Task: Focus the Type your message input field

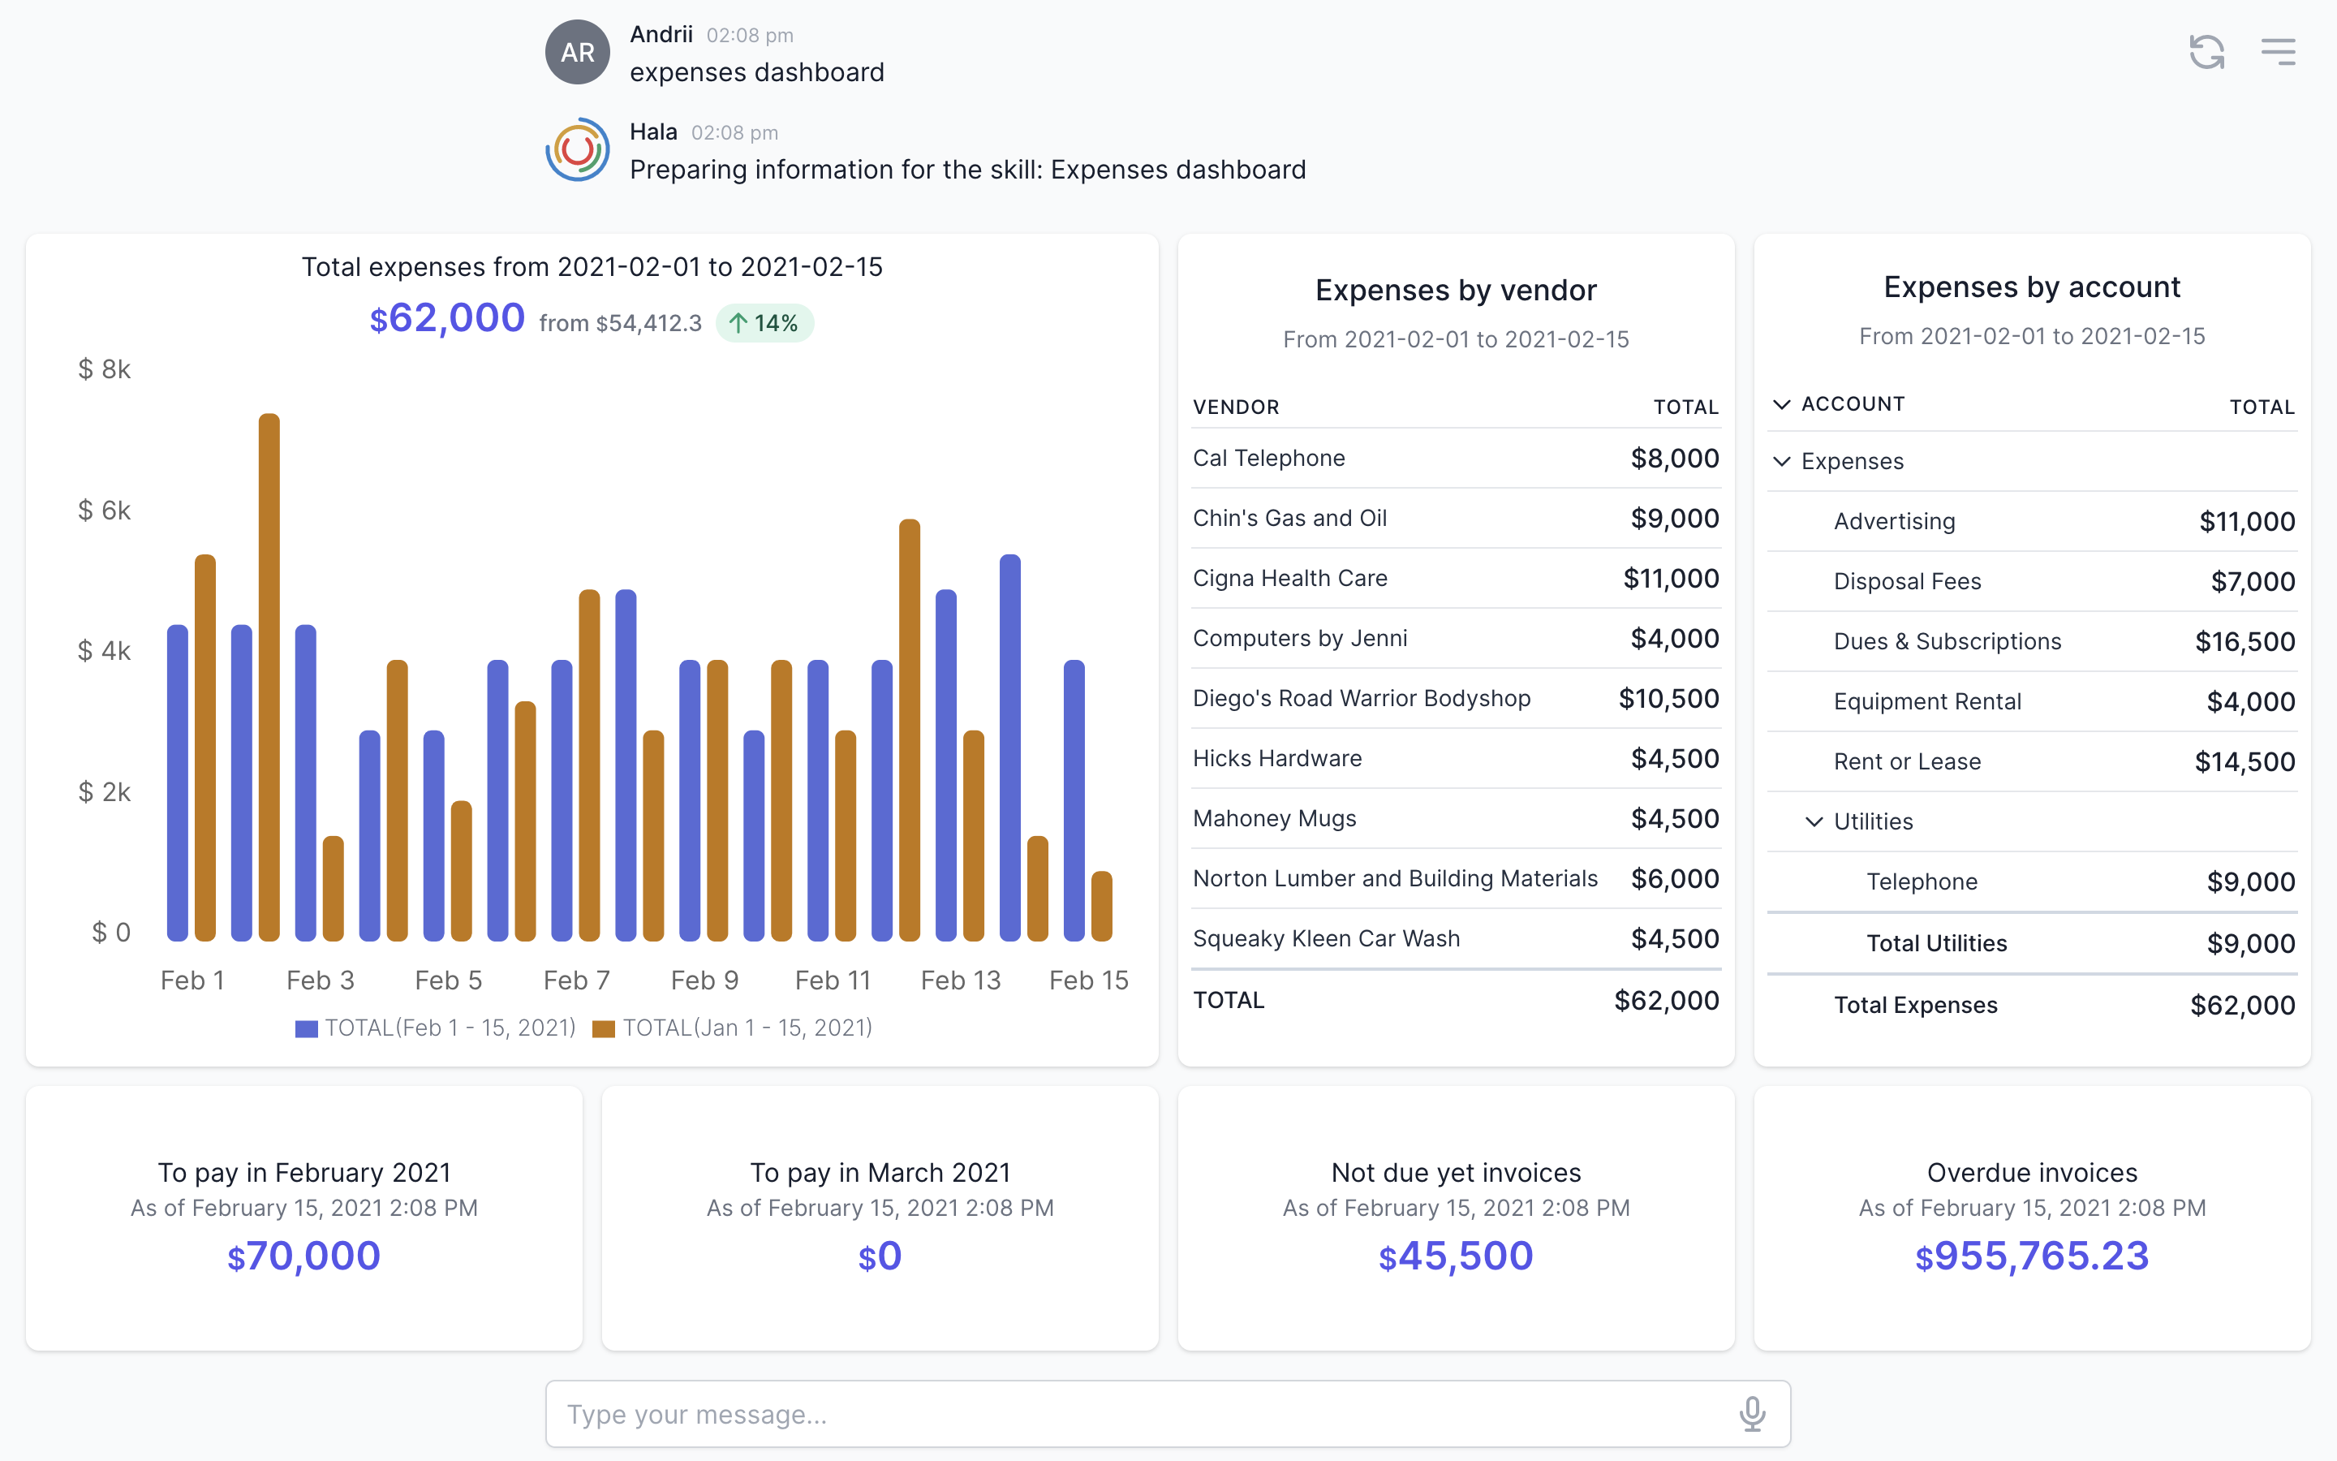Action: [1168, 1414]
